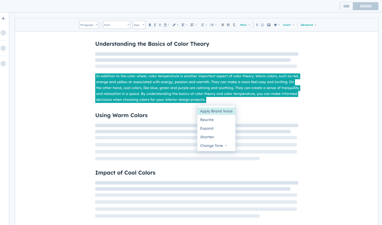Click the decrease indent icon
The width and height of the screenshot is (382, 225).
pyautogui.click(x=223, y=25)
